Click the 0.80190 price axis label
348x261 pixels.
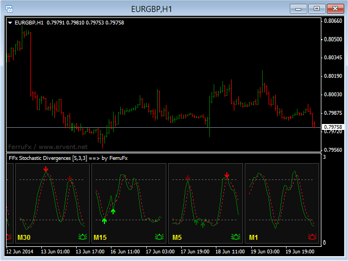tap(333, 76)
